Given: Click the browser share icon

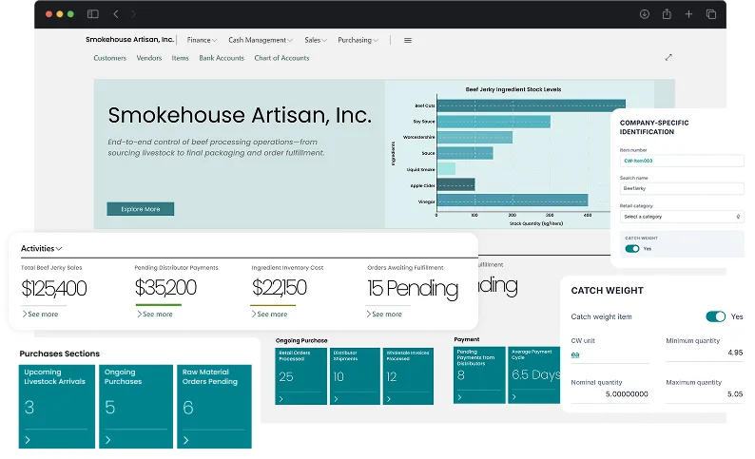Looking at the screenshot, I should (x=667, y=14).
